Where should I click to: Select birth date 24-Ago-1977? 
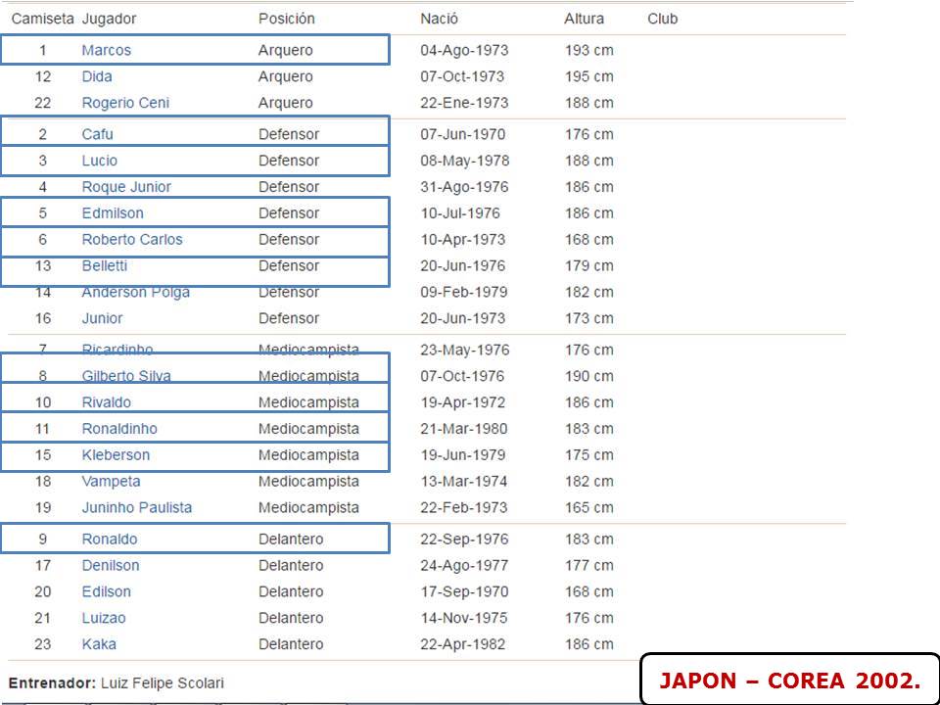click(464, 565)
